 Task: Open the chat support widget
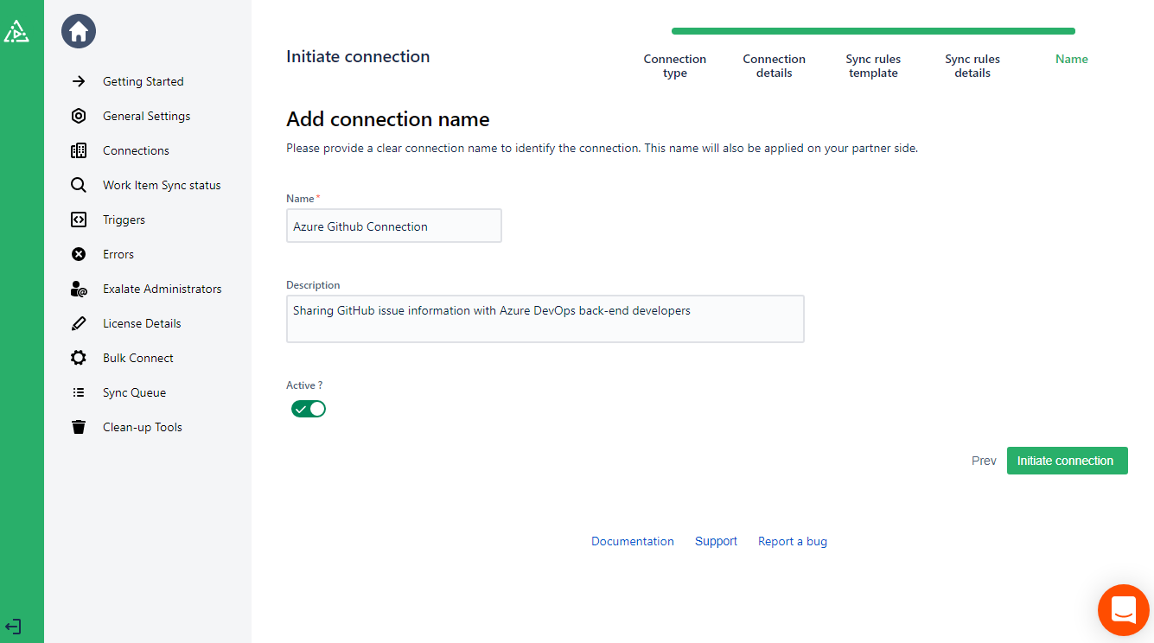(x=1123, y=610)
